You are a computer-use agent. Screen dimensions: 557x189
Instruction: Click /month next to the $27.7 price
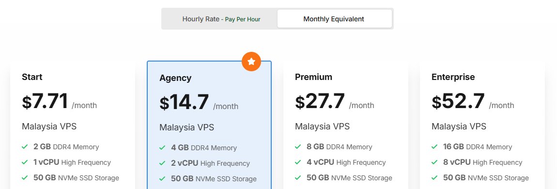pos(361,106)
